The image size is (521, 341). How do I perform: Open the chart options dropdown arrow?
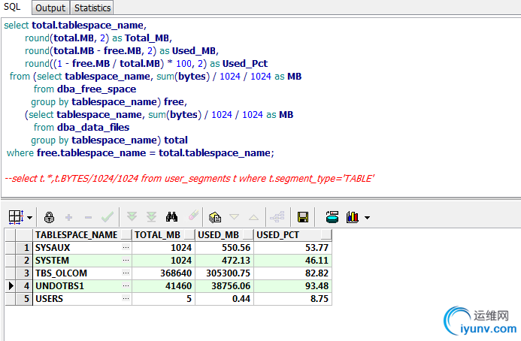point(367,218)
